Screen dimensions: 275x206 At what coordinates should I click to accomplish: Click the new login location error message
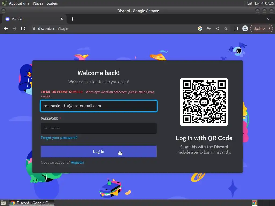coord(97,94)
